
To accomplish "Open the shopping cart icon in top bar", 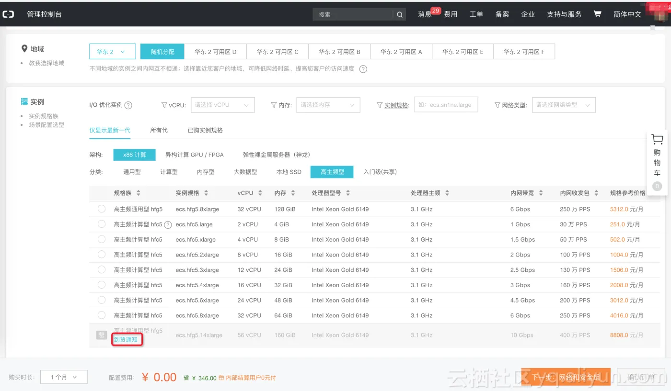I will point(597,14).
